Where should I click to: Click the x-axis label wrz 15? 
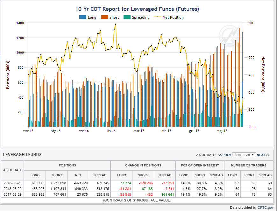pos(28,131)
